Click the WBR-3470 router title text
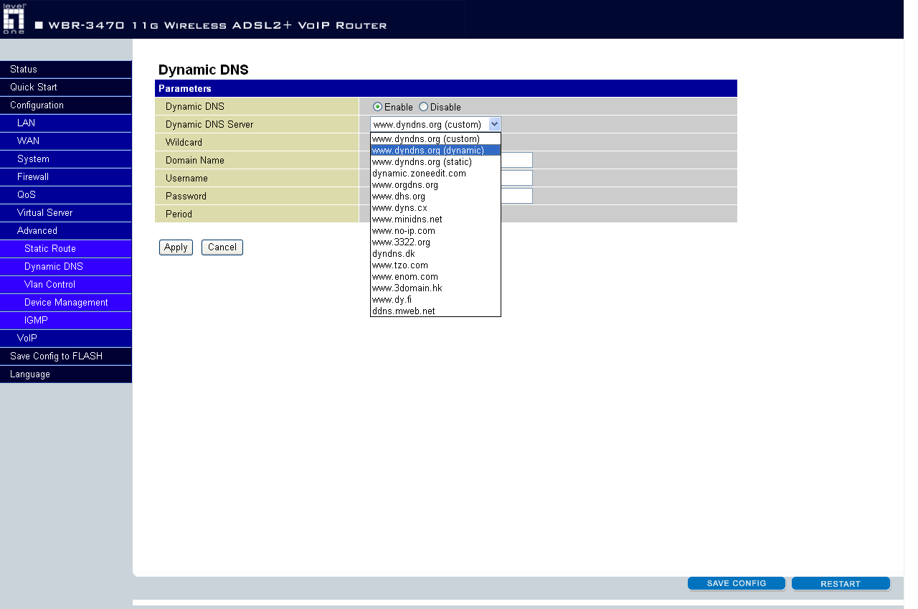 [x=217, y=25]
